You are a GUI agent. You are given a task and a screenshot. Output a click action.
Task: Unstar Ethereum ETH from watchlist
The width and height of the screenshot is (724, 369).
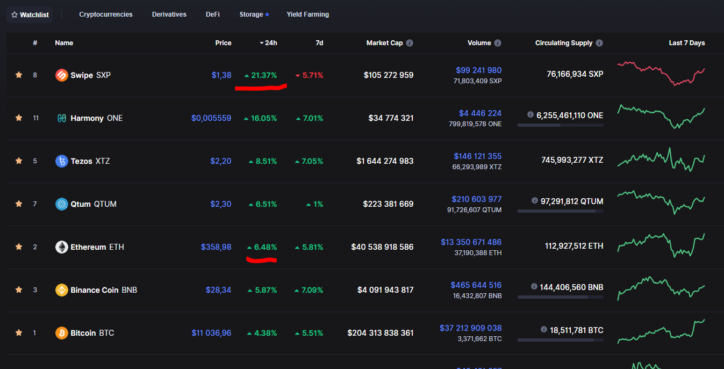(19, 247)
